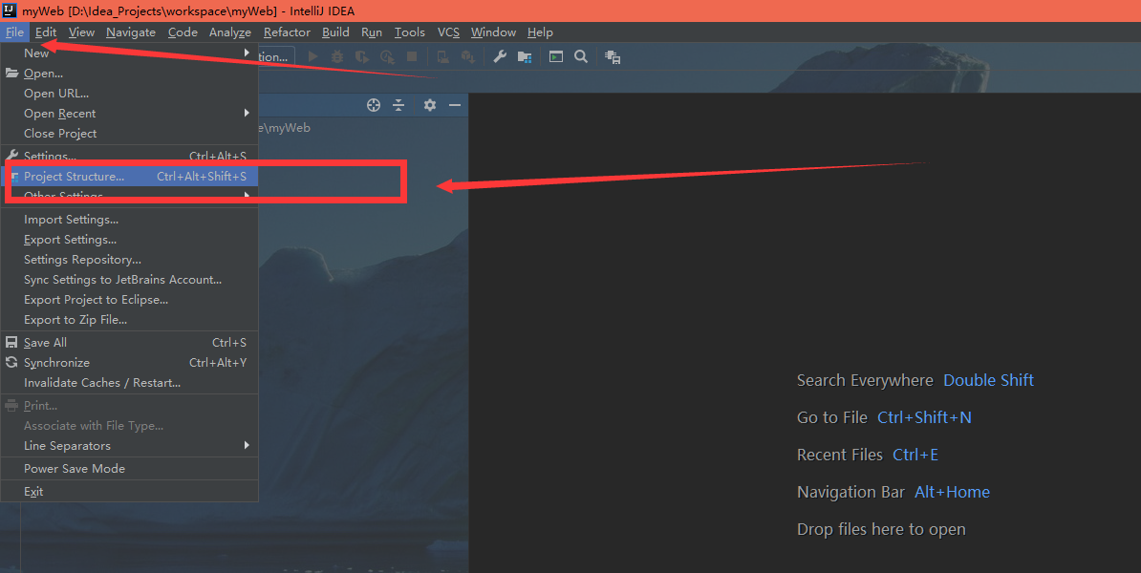Screen dimensions: 1141x573
Task: Collapse all nodes in the Project panel
Action: 398,105
